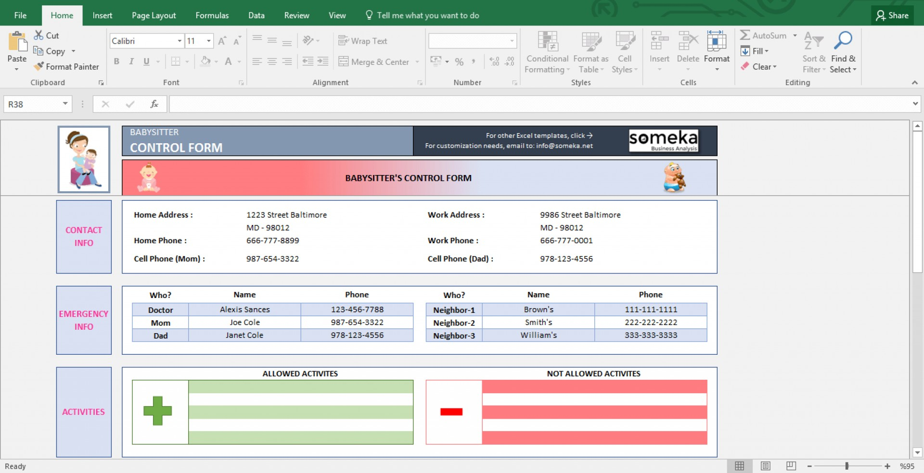Switch to Page Layout view in status bar
Viewport: 924px width, 473px height.
[x=765, y=466]
